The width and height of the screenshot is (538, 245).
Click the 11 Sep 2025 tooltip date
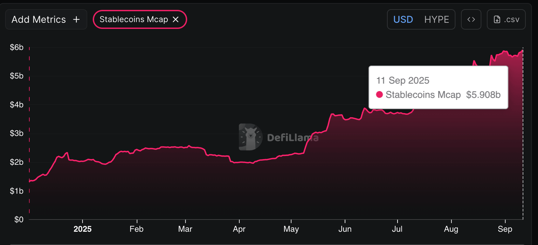click(403, 81)
